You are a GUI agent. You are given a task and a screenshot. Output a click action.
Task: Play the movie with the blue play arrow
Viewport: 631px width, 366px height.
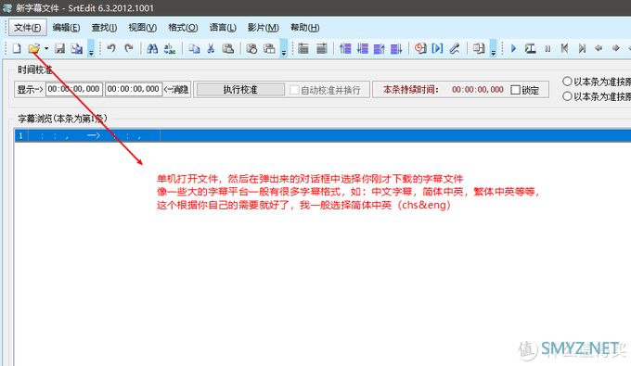pyautogui.click(x=513, y=48)
